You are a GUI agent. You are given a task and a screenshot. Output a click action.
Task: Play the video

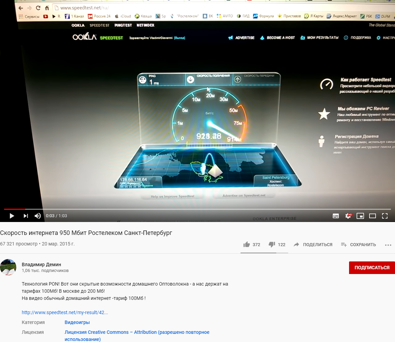pos(12,216)
